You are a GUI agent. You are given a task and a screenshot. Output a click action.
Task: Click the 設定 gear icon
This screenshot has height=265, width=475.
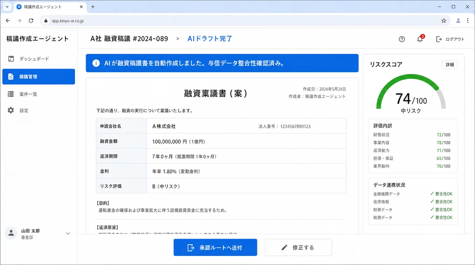coord(11,110)
